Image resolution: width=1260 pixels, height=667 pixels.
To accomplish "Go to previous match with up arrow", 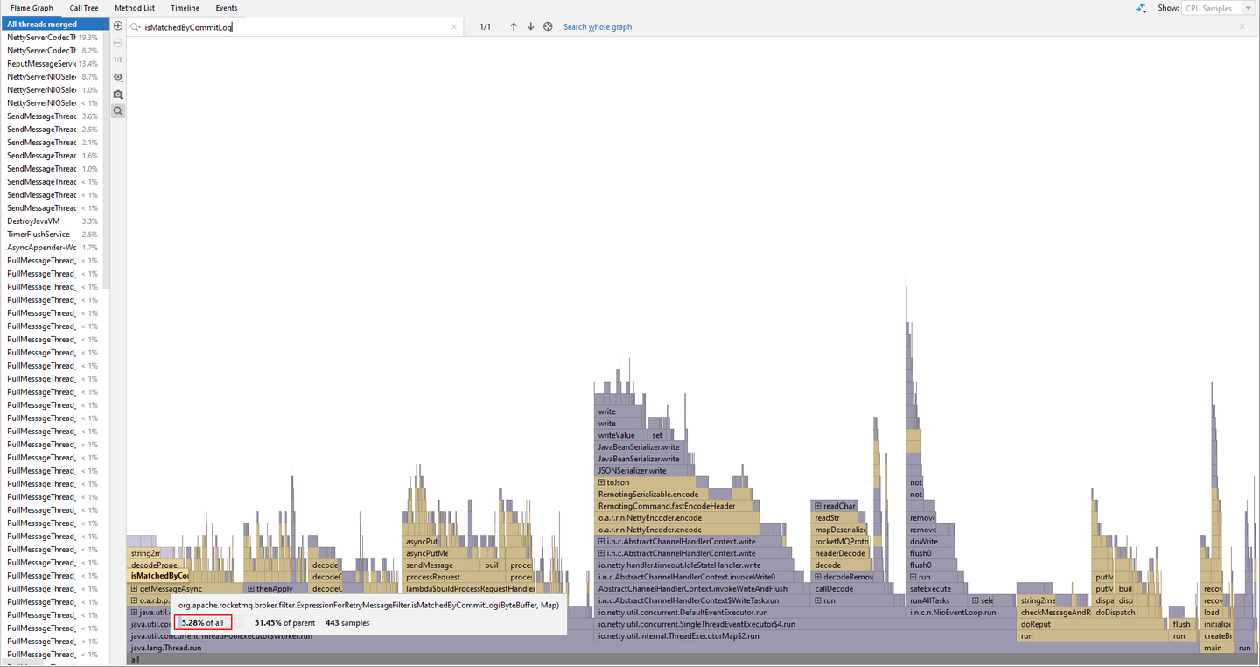I will pyautogui.click(x=514, y=26).
